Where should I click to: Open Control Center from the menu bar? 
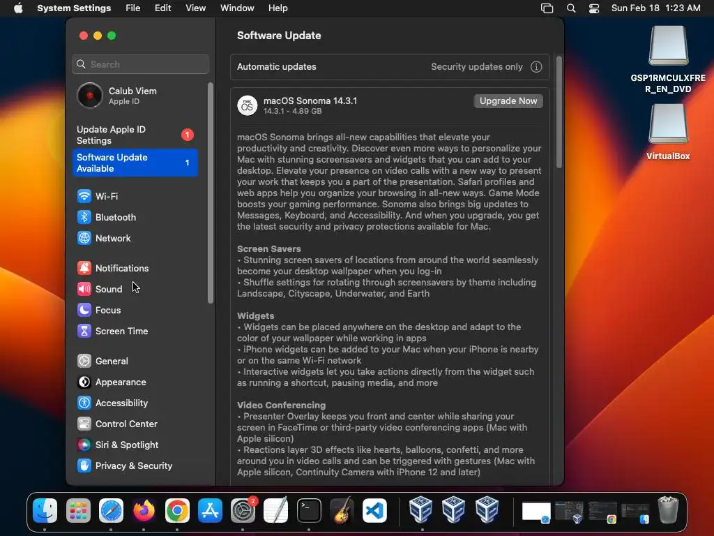pos(594,8)
